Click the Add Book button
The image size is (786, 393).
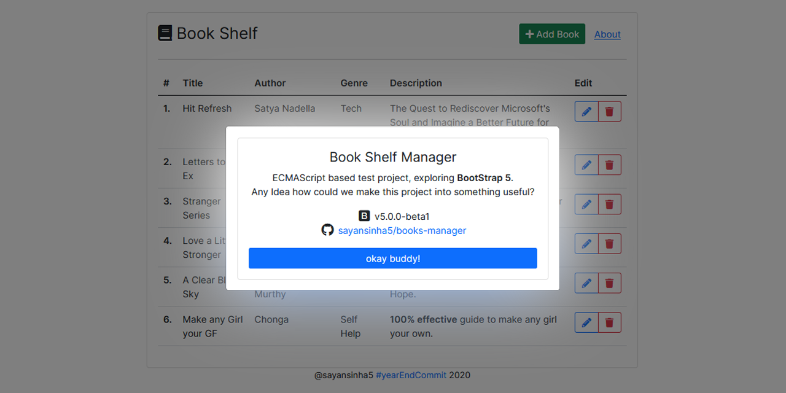(x=551, y=34)
